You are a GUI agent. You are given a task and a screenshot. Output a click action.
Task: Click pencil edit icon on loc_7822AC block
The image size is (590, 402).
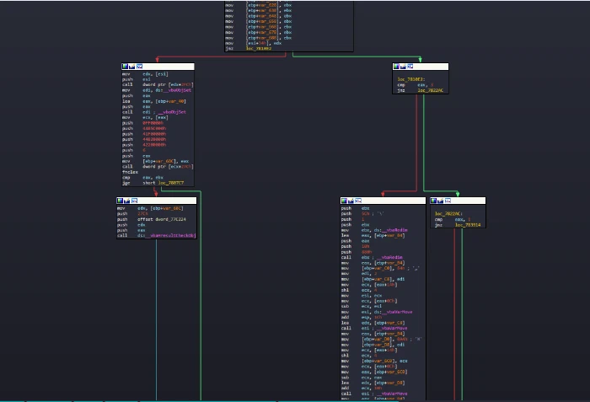(441, 201)
